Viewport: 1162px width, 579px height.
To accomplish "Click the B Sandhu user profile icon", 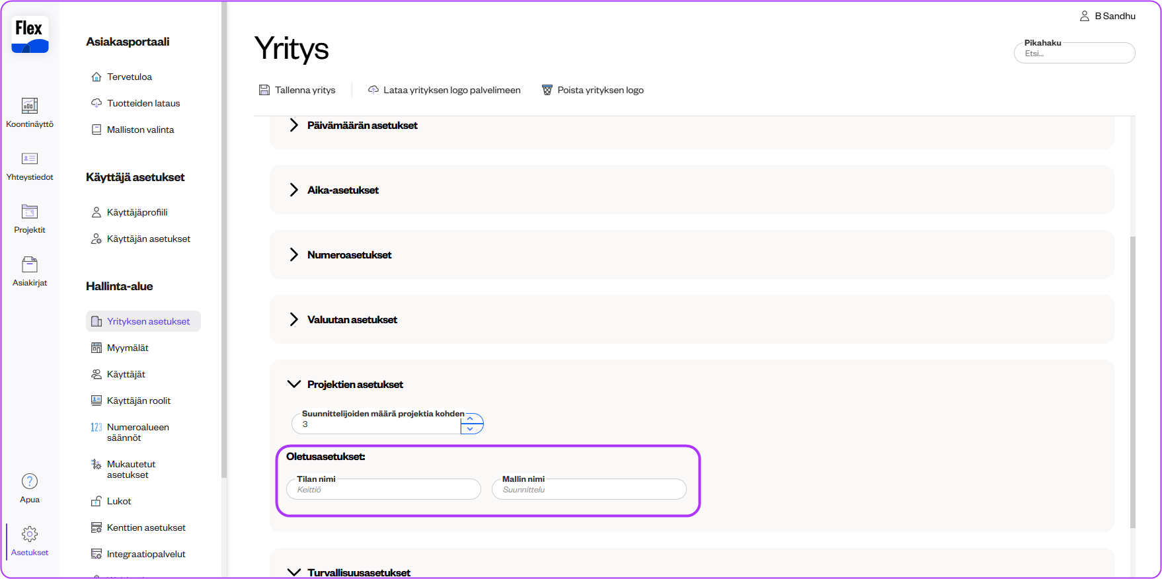I will pos(1085,16).
